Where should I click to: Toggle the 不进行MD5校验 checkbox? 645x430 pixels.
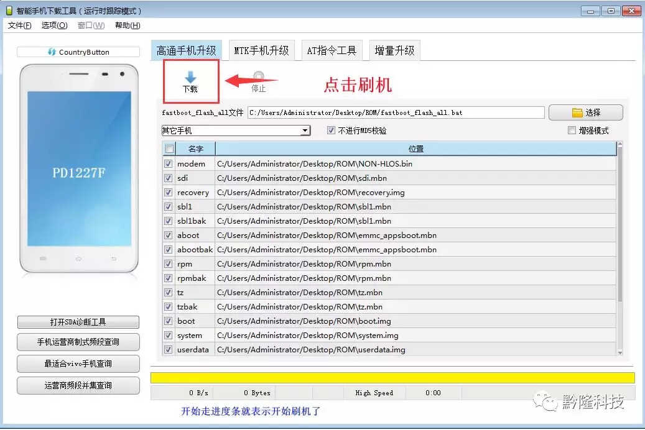(x=331, y=130)
